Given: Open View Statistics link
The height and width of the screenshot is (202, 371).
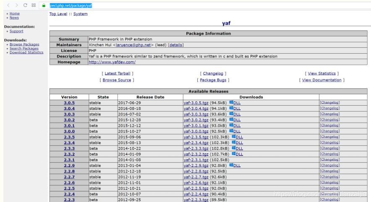Looking at the screenshot, I should (x=322, y=73).
